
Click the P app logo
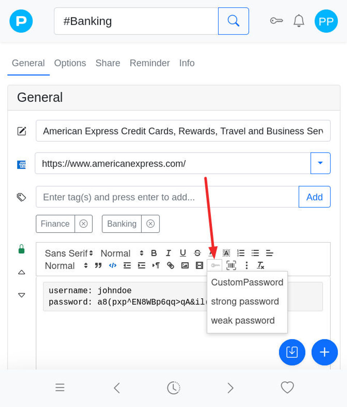point(21,21)
